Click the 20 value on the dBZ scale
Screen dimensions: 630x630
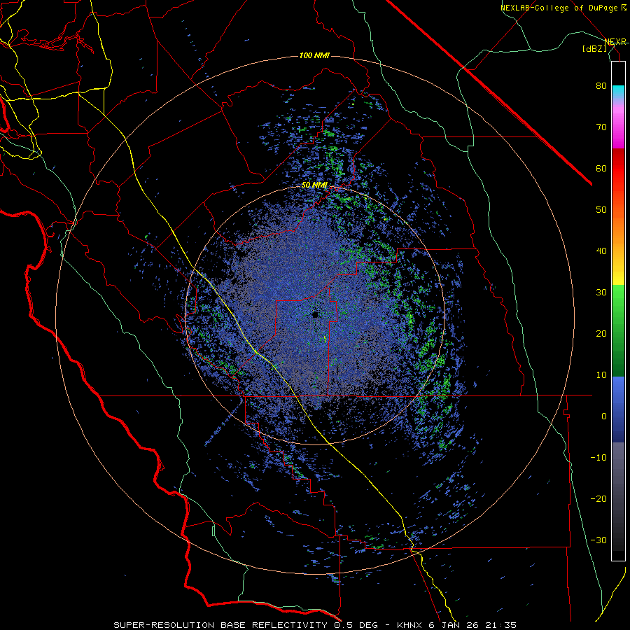pyautogui.click(x=601, y=334)
